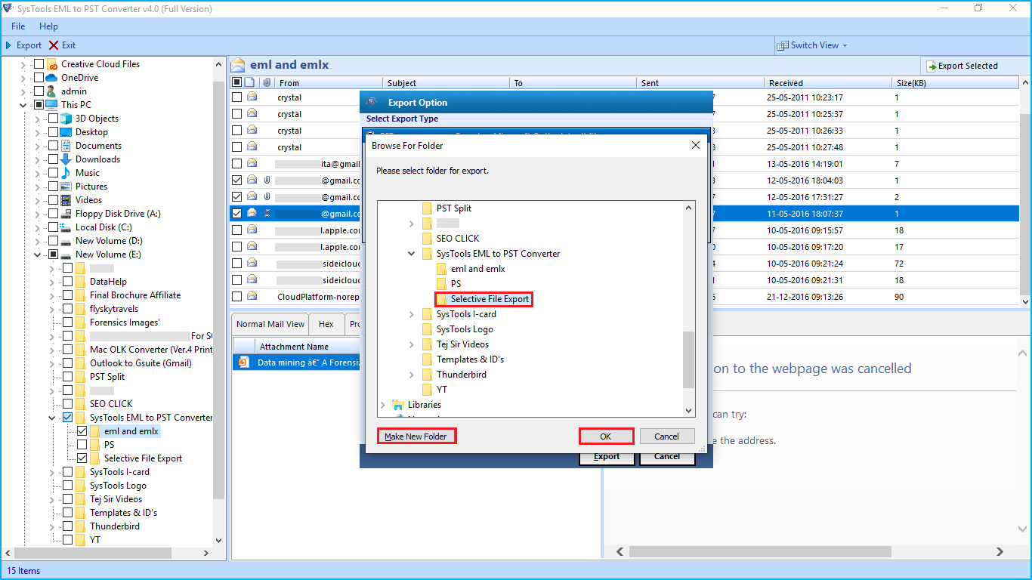Uncheck the Selective File Export folder checkbox
This screenshot has width=1032, height=580.
click(82, 458)
